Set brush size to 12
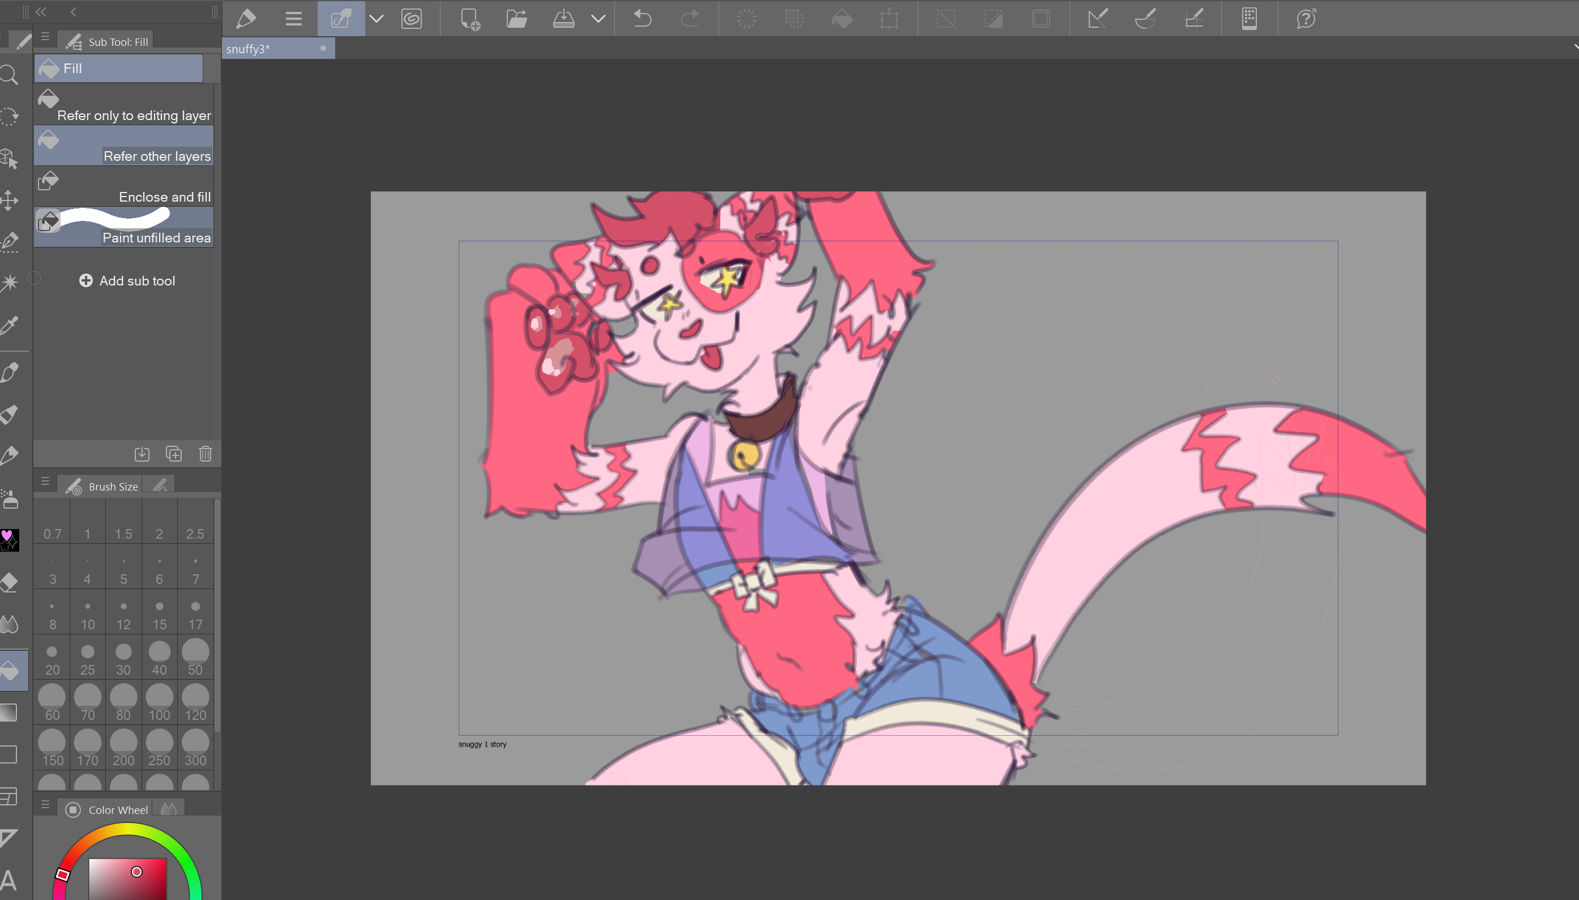Screen dimensions: 1579x900 (x=123, y=613)
